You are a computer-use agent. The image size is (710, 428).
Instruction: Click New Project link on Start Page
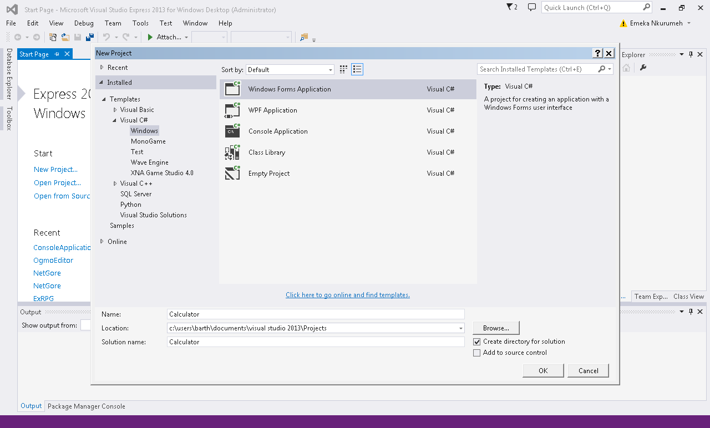pos(55,170)
